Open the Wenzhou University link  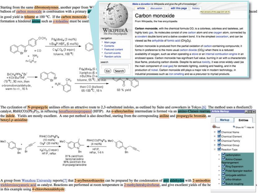tap(37, 180)
